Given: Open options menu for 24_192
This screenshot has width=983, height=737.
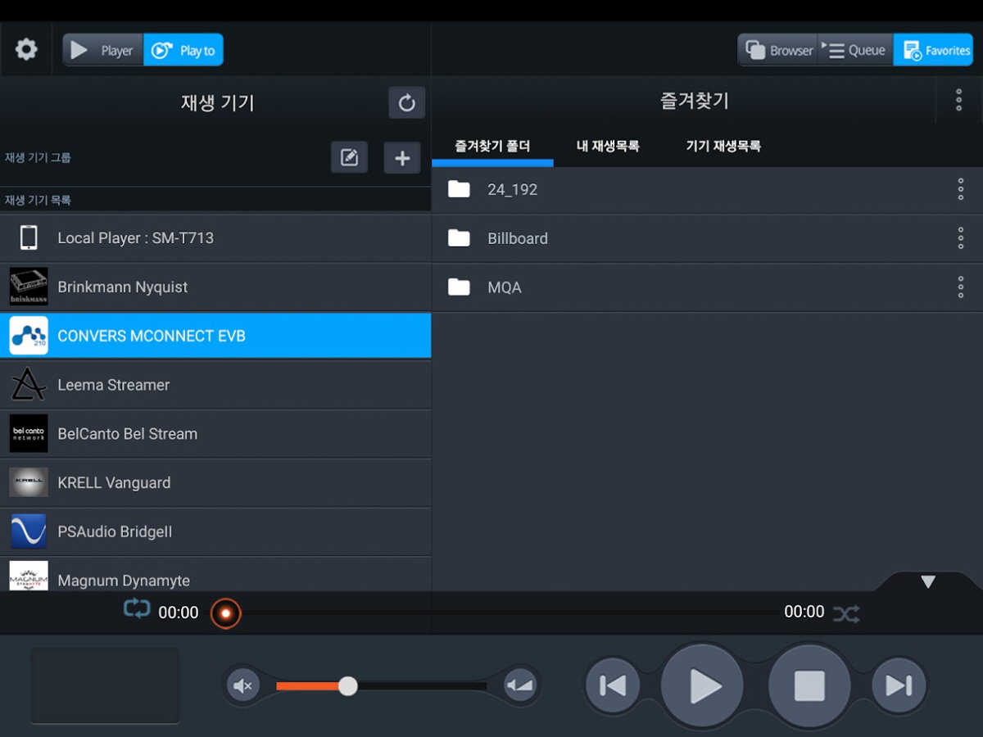Looking at the screenshot, I should pyautogui.click(x=961, y=189).
